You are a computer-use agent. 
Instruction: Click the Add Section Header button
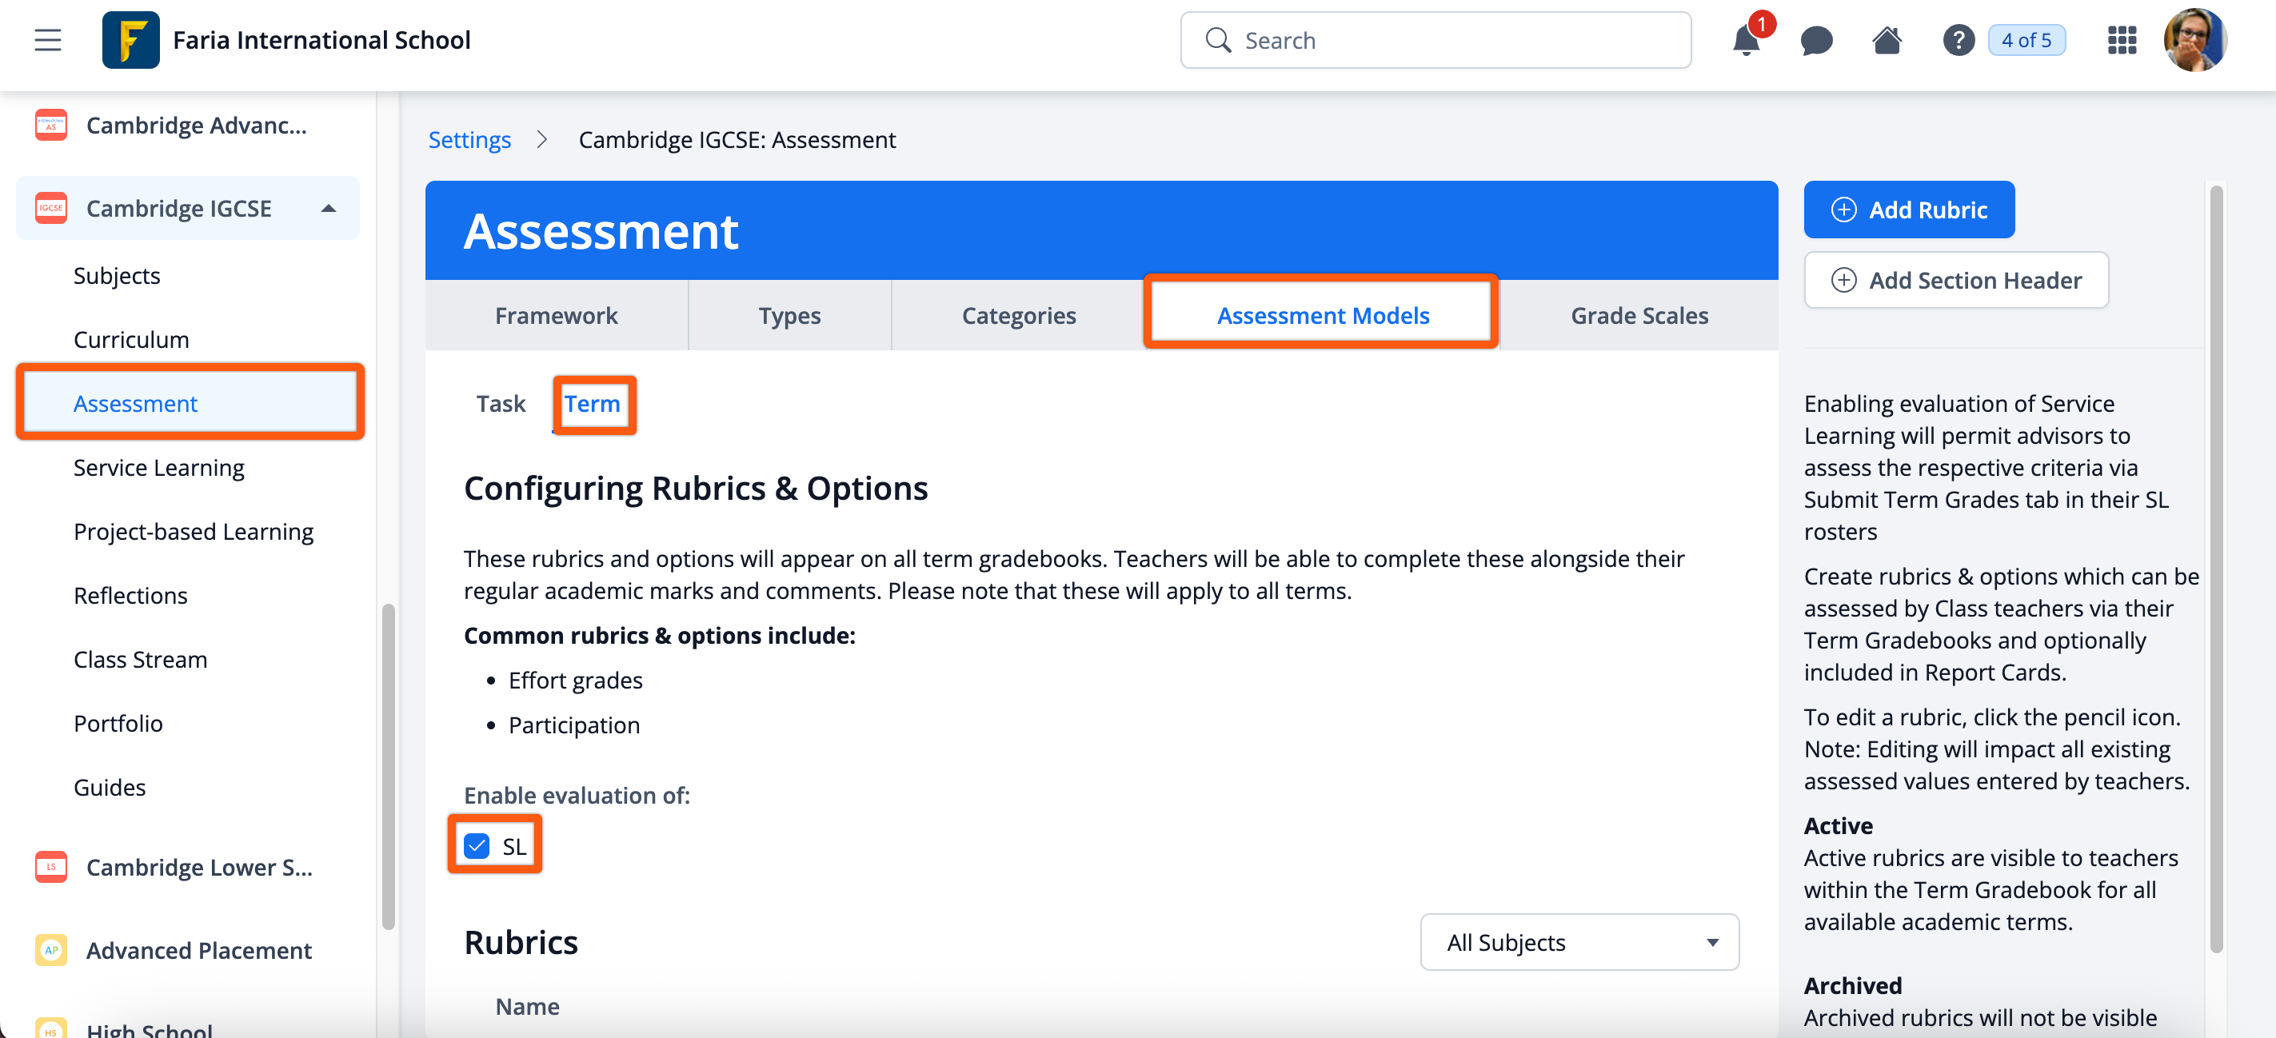[1955, 280]
